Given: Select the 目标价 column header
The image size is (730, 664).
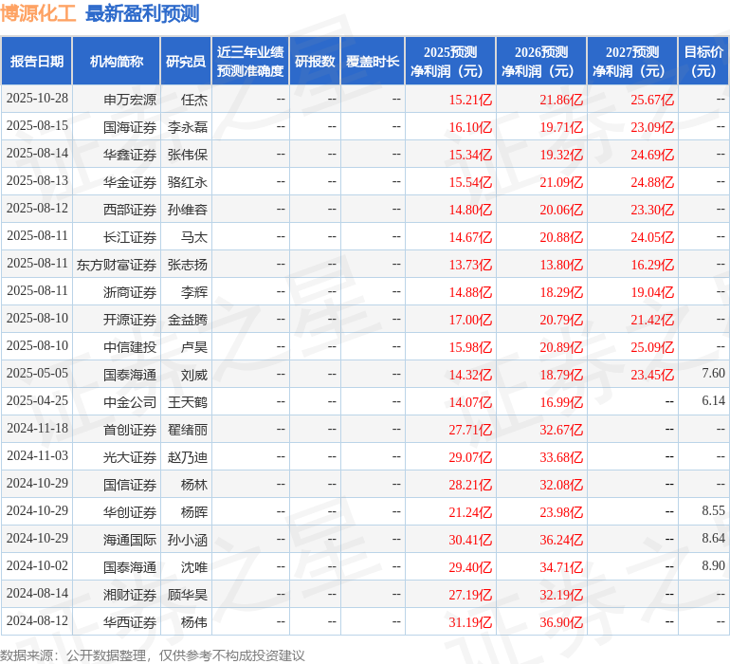Looking at the screenshot, I should pyautogui.click(x=703, y=61).
